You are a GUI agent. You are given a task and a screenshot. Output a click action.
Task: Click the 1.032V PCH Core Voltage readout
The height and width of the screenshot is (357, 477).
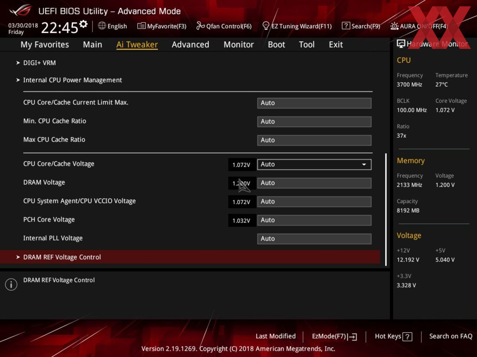(241, 220)
